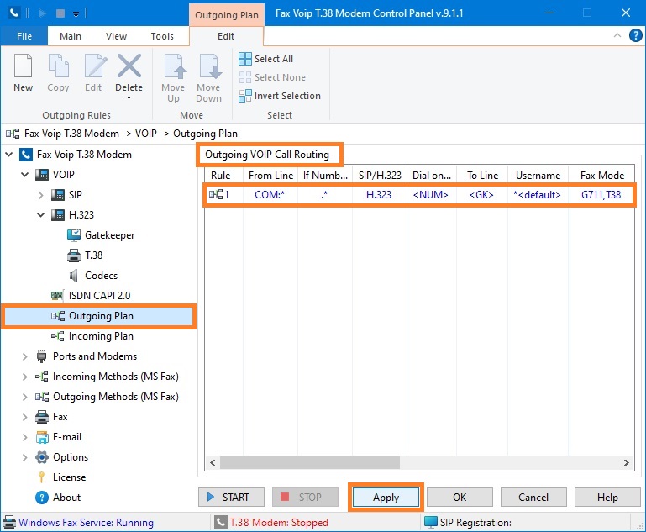The height and width of the screenshot is (532, 646).
Task: Expand the Incoming Methods (MS Fax) node
Action: [x=24, y=377]
